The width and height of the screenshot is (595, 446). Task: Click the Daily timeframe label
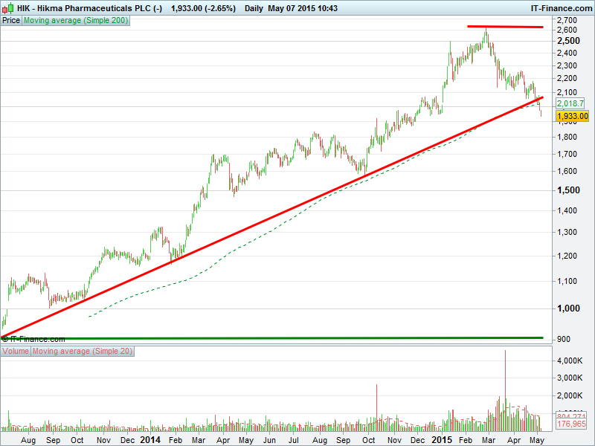point(254,8)
